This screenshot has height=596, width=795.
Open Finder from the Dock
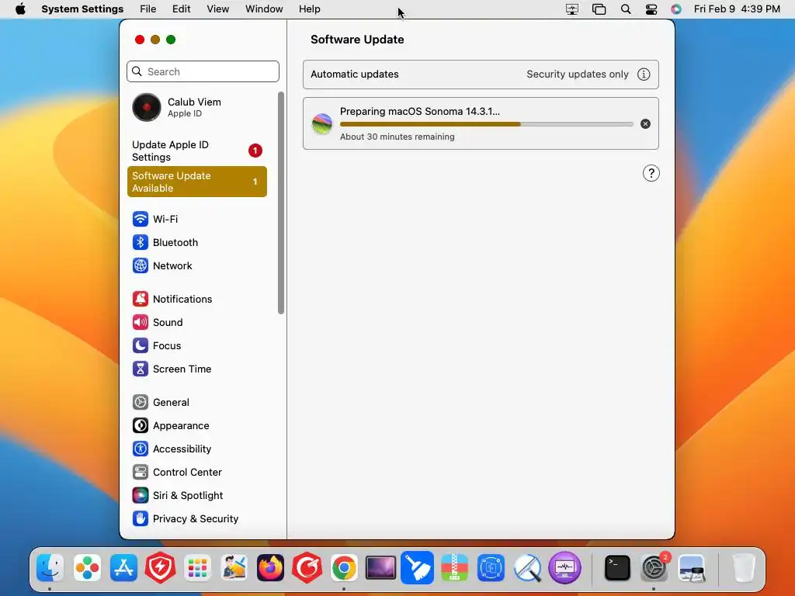[x=50, y=567]
